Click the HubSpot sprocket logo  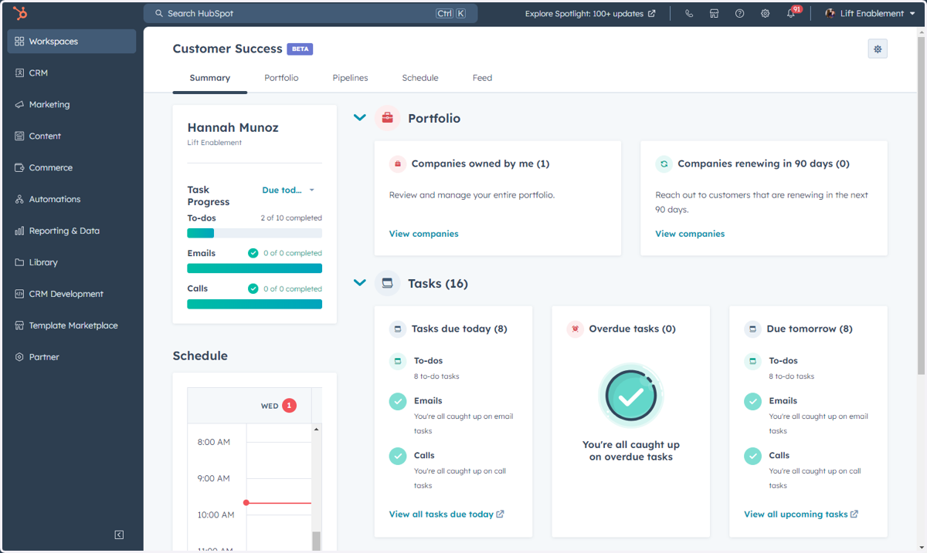click(20, 13)
